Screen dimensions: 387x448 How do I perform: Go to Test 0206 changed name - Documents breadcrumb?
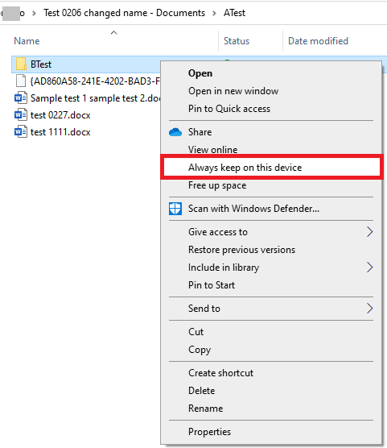124,13
